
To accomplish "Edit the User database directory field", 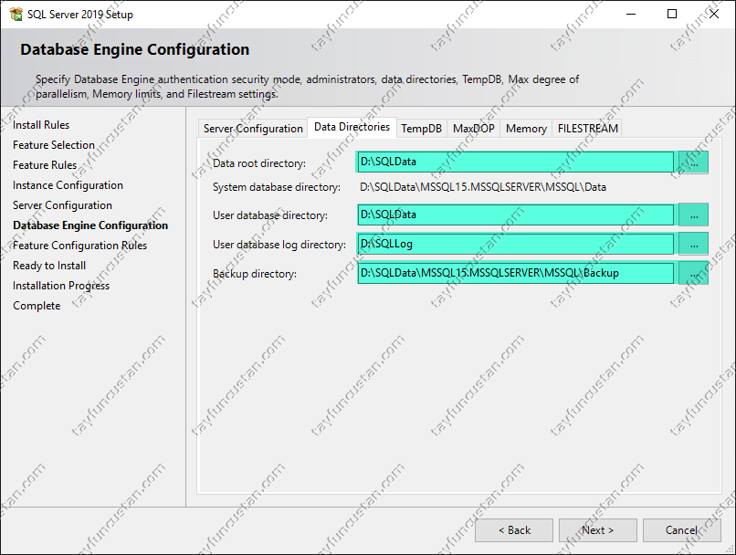I will (x=515, y=215).
